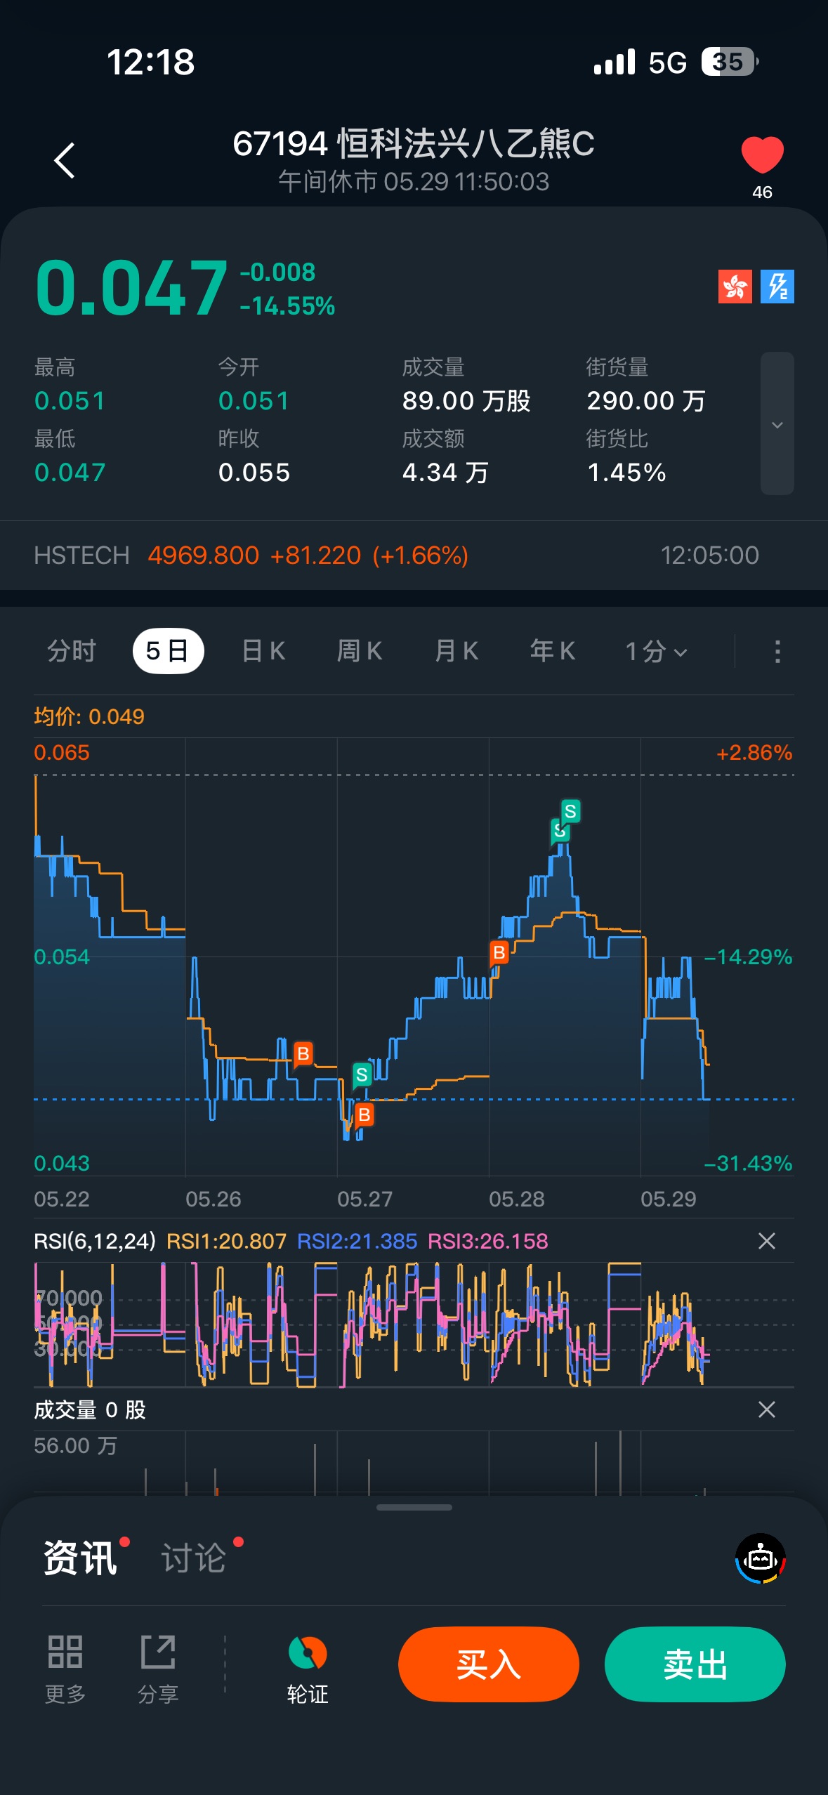Go back with the left arrow icon

click(x=65, y=161)
